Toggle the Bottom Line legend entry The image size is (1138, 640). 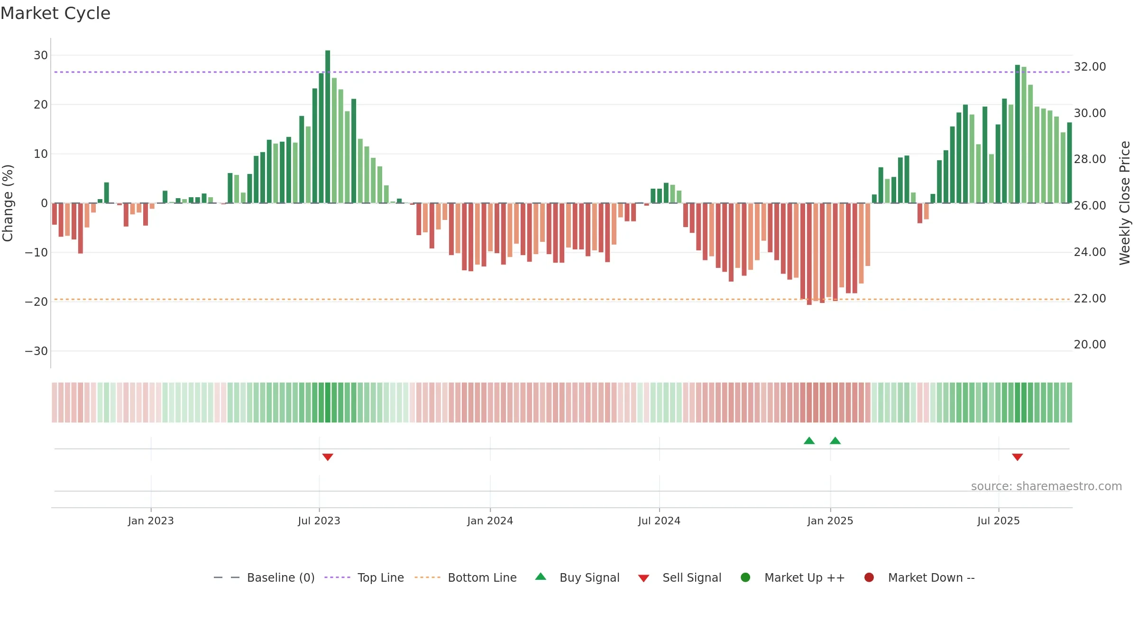466,577
